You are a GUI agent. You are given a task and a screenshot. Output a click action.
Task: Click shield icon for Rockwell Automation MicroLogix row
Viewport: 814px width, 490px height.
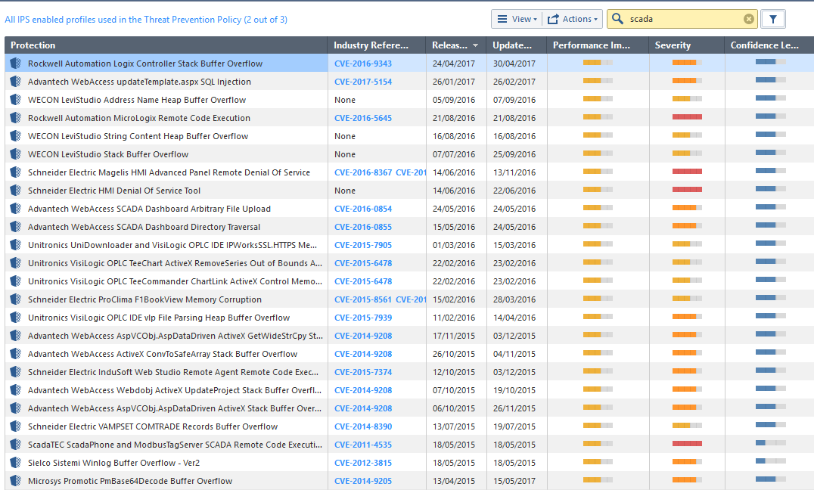[16, 118]
